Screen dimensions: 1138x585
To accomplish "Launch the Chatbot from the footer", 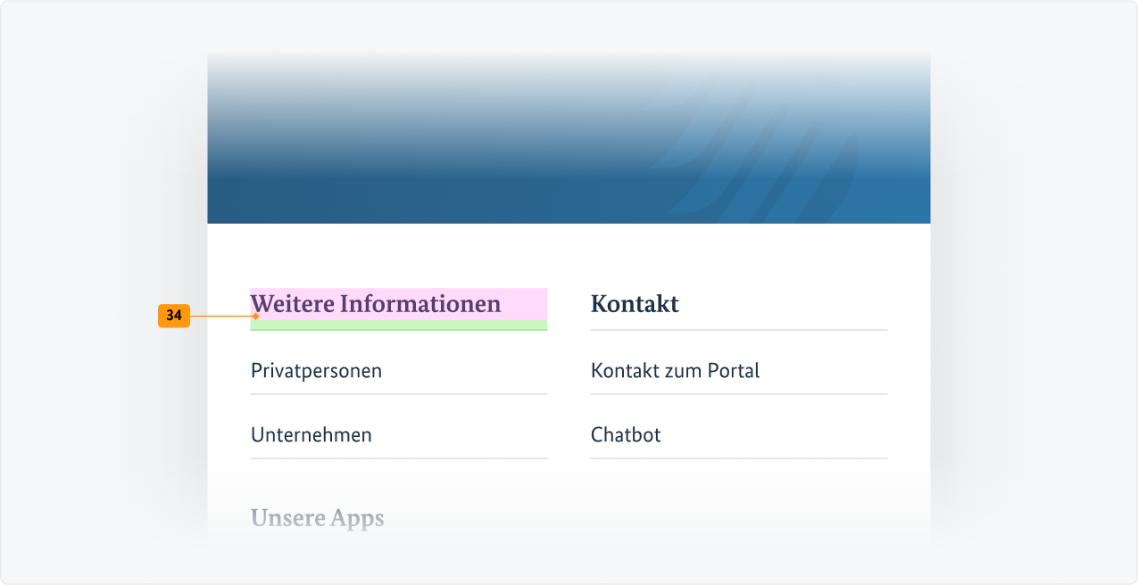I will pos(625,434).
